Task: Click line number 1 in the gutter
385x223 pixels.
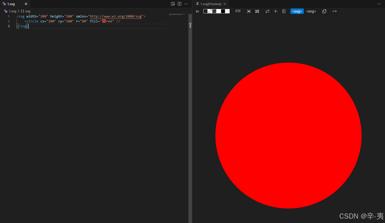Action: click(9, 16)
